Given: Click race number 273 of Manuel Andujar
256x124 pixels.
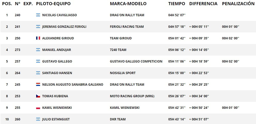Looking at the screenshot, I should 18,50.
